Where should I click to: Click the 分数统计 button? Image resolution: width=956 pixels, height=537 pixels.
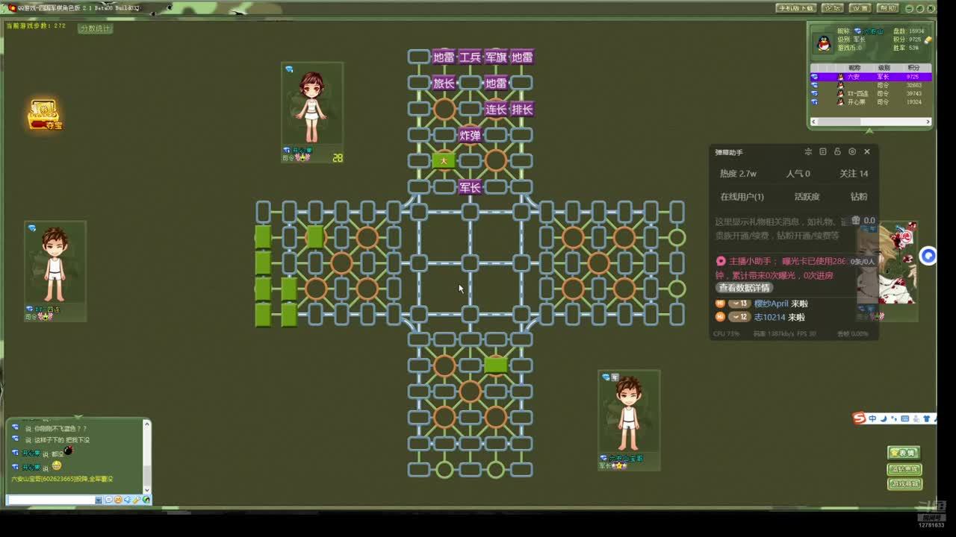pyautogui.click(x=95, y=28)
